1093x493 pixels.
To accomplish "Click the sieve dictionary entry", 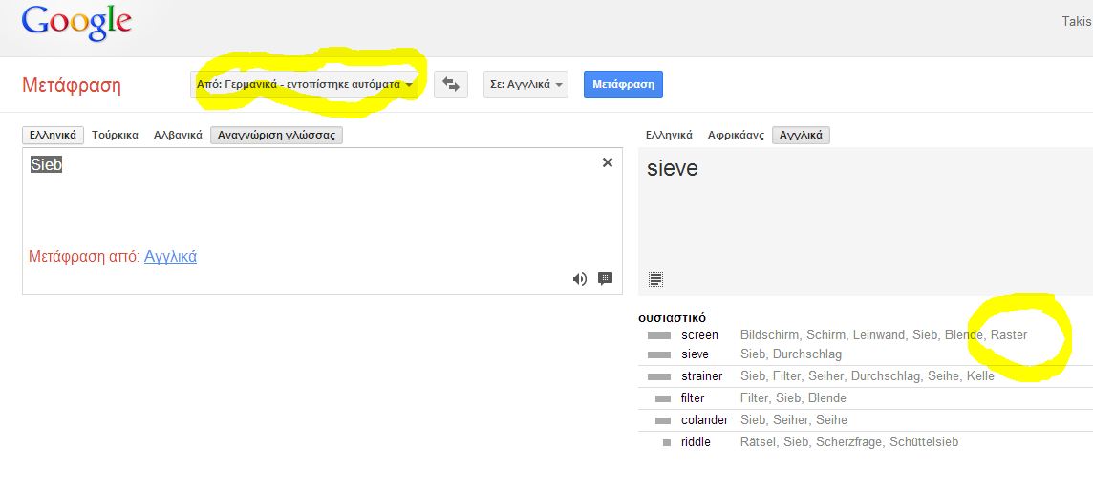I will (x=695, y=354).
